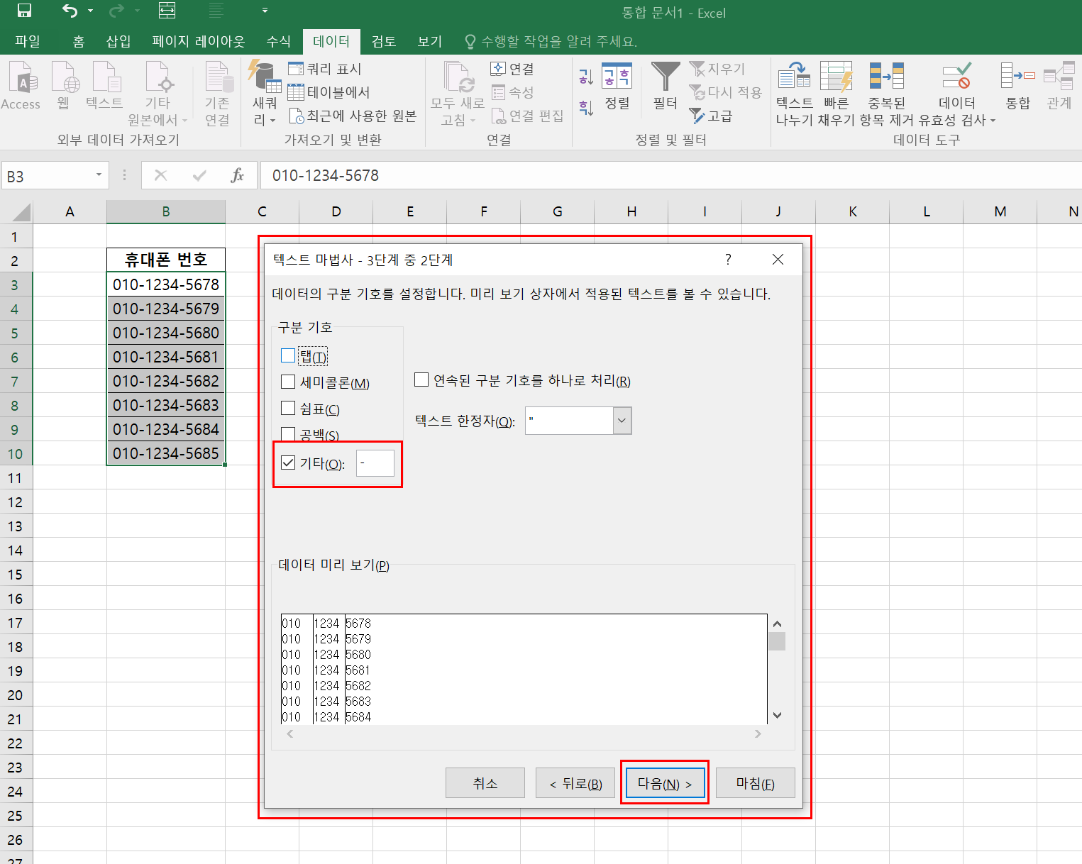Click the Tell Me (수행할 작업을 알려 주세요) search box
This screenshot has width=1082, height=864.
pos(551,42)
